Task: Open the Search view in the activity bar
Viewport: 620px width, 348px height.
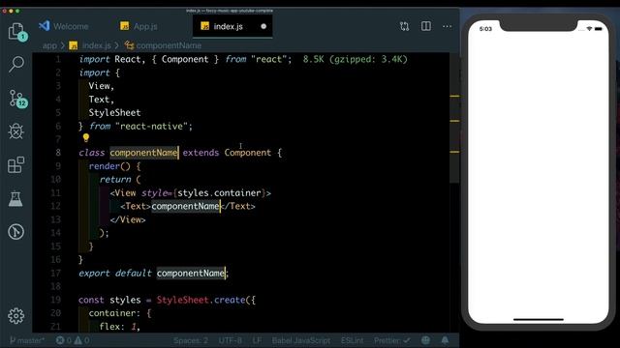Action: point(16,64)
